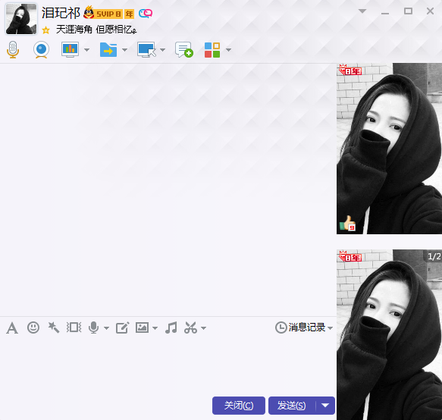Click the 发送(S) send button
The width and height of the screenshot is (442, 420).
point(292,406)
